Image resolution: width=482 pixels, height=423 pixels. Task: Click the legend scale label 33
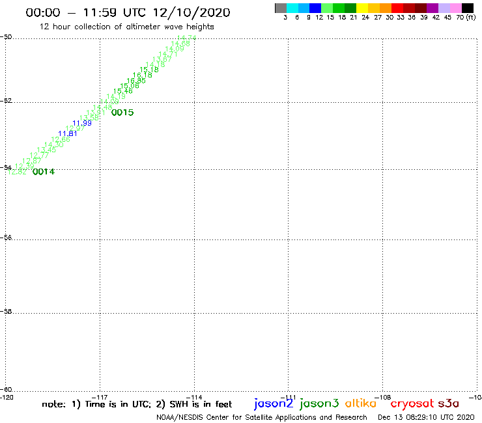pos(401,18)
